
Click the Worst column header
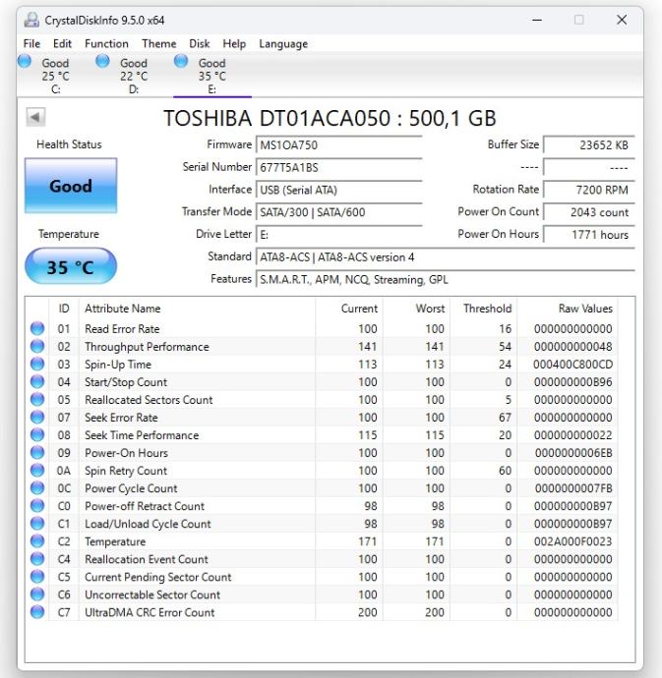pyautogui.click(x=416, y=309)
